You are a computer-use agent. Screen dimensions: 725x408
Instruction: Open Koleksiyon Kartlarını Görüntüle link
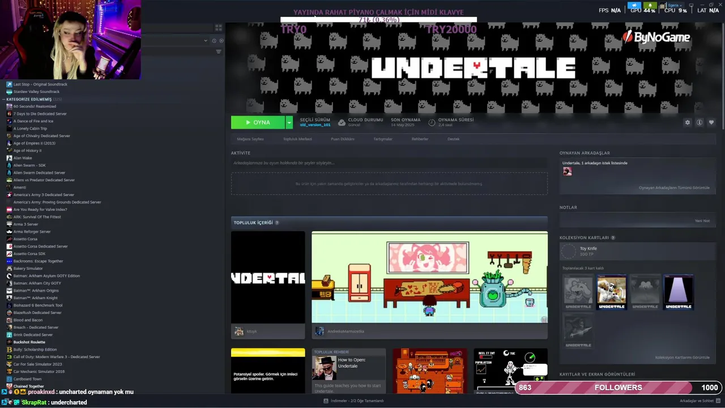pyautogui.click(x=683, y=358)
